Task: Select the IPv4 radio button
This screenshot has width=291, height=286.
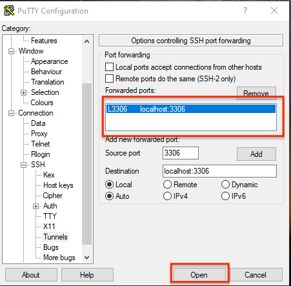Action: click(167, 196)
